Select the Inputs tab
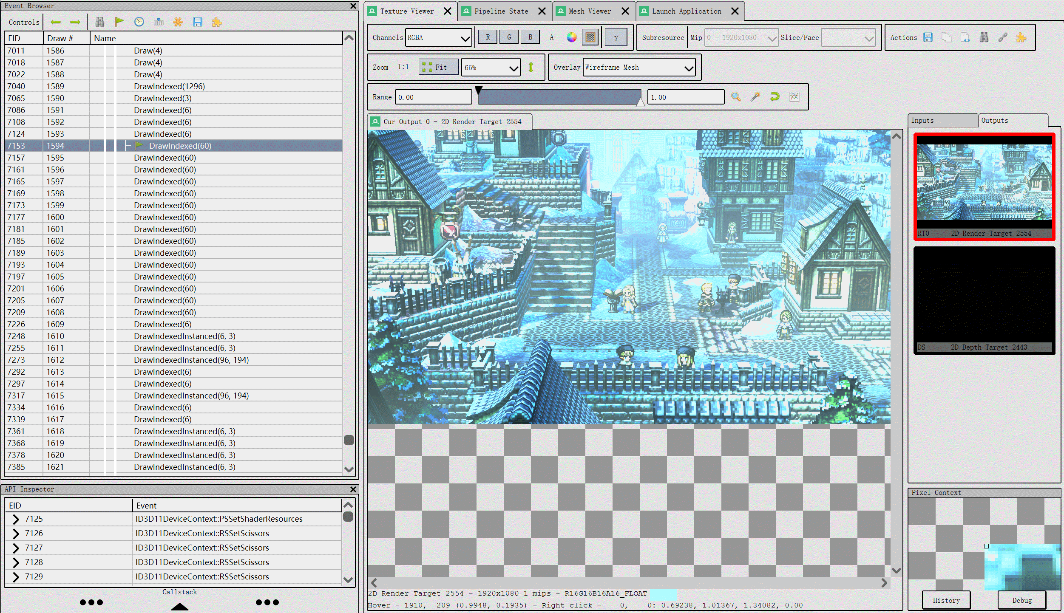This screenshot has height=613, width=1064. click(942, 121)
